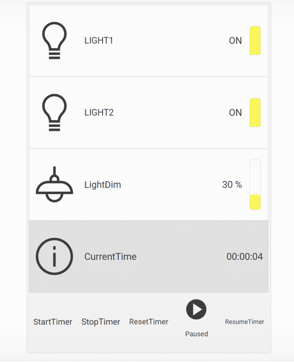Click the Paused play icon
This screenshot has width=294, height=362.
pos(196,309)
